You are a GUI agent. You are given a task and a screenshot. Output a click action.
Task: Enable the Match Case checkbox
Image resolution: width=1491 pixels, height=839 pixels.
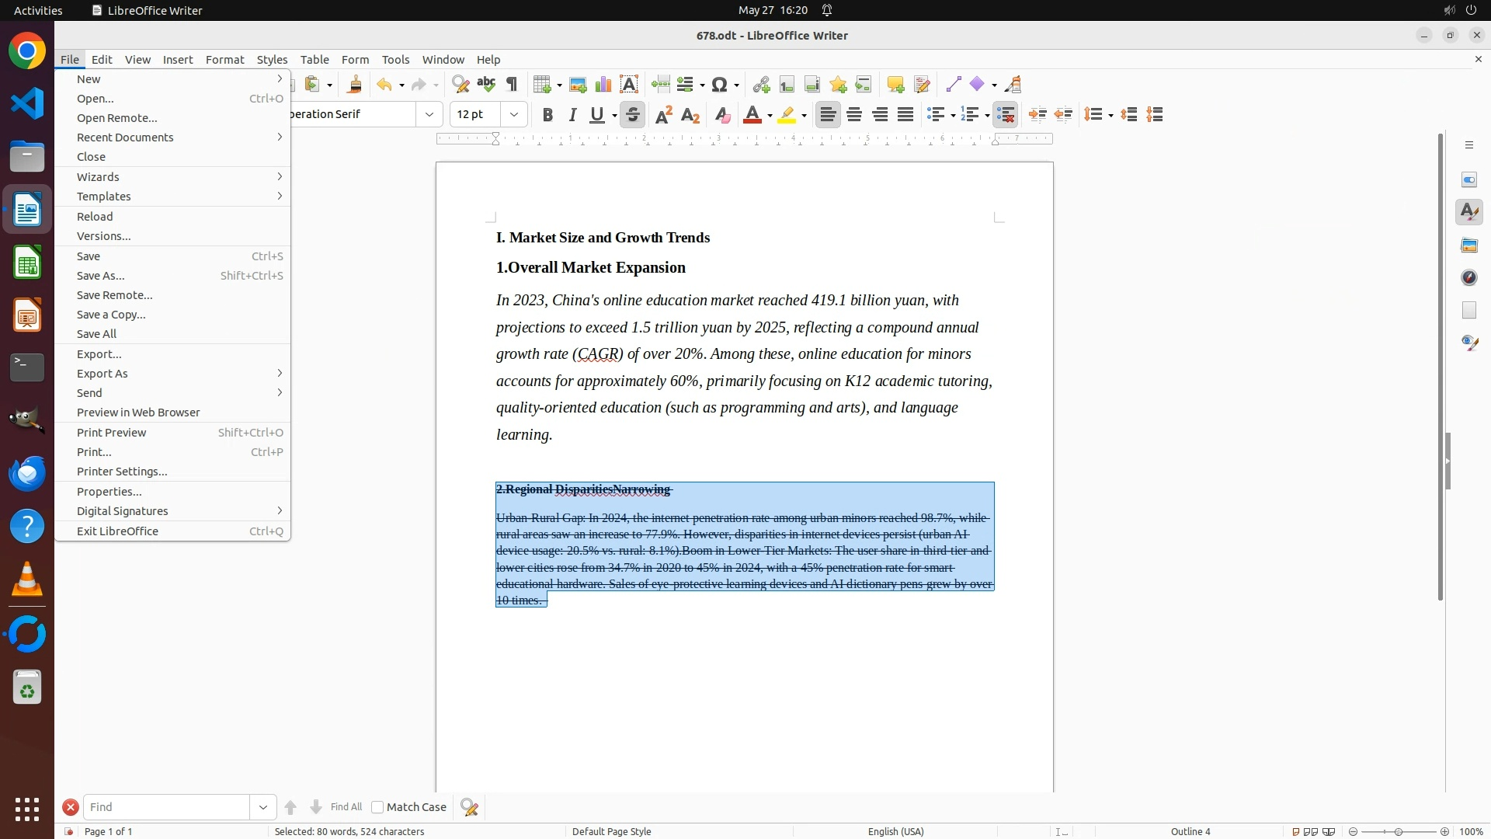click(377, 807)
